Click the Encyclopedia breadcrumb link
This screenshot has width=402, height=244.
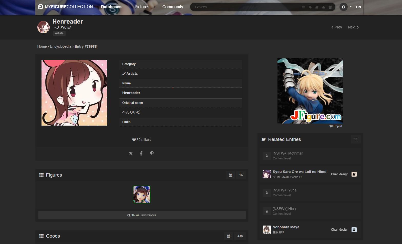click(x=61, y=46)
